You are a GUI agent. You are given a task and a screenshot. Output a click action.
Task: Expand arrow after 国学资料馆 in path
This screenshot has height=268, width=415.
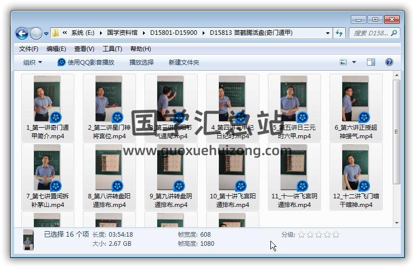coord(144,33)
